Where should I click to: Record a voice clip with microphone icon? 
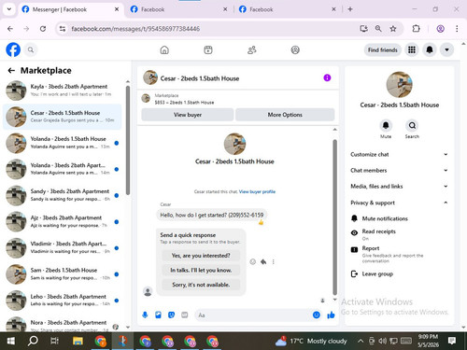click(145, 315)
